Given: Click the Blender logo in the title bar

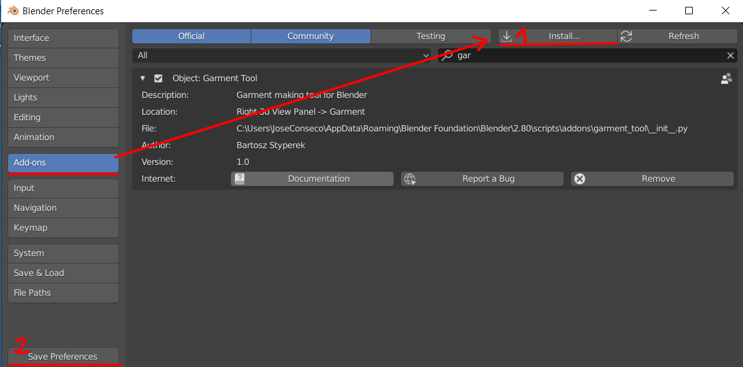Looking at the screenshot, I should tap(13, 11).
